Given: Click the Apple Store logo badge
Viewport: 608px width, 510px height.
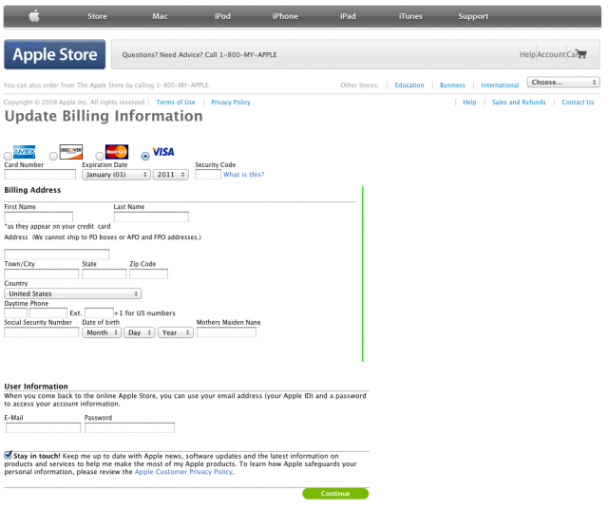Looking at the screenshot, I should (55, 55).
